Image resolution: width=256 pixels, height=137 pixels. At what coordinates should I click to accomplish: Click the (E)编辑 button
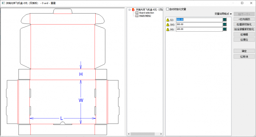tap(244, 35)
